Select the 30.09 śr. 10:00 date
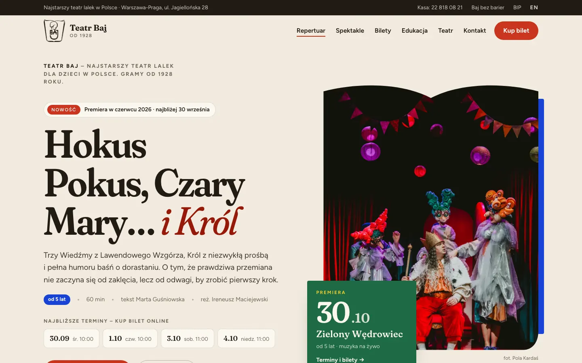This screenshot has height=363, width=582. [72, 338]
